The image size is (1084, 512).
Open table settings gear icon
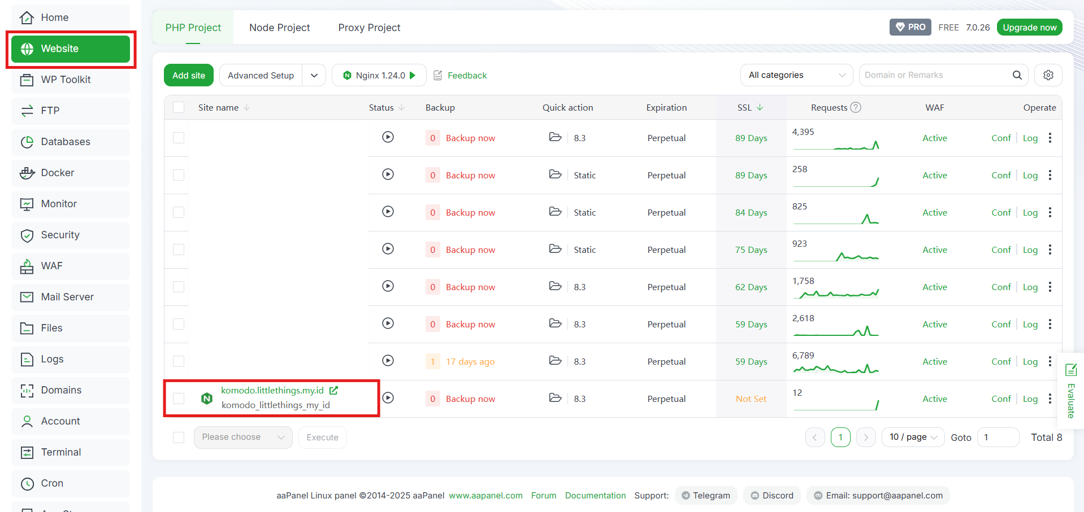click(1048, 75)
